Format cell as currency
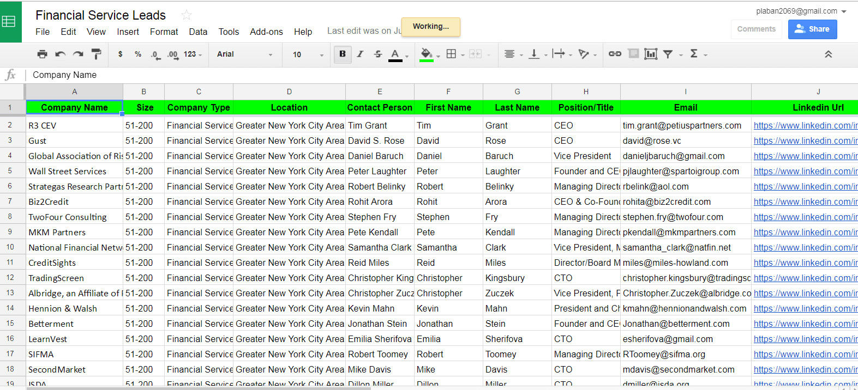The image size is (858, 390). (120, 54)
